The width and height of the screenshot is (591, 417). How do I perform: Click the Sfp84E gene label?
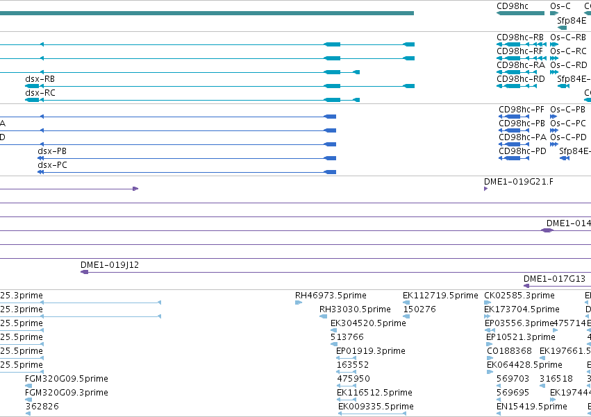(x=572, y=20)
